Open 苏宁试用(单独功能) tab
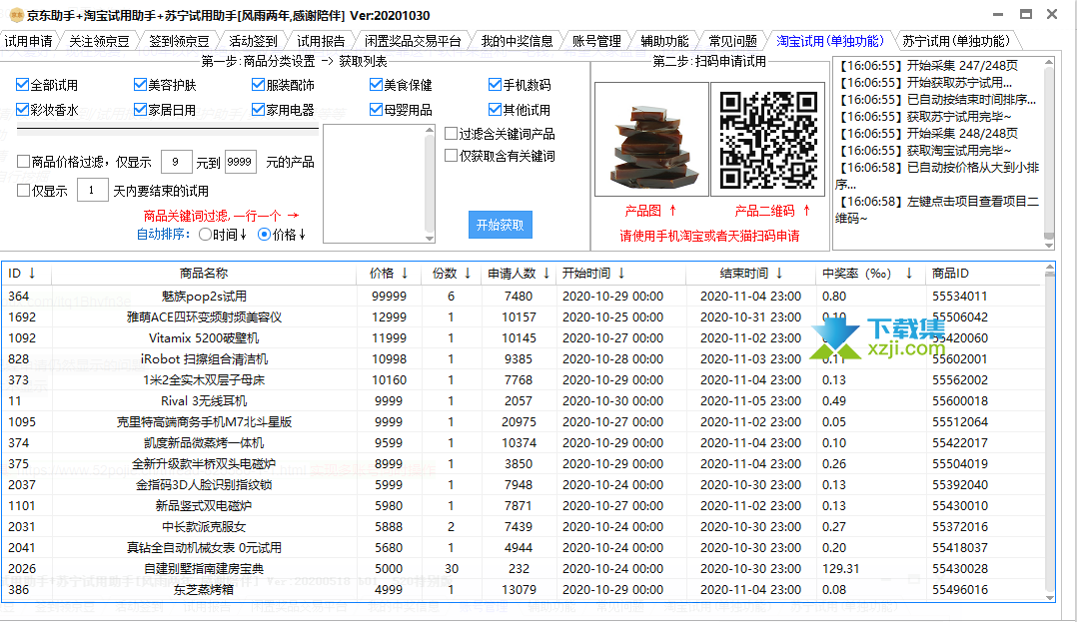This screenshot has width=1077, height=622. tap(956, 41)
